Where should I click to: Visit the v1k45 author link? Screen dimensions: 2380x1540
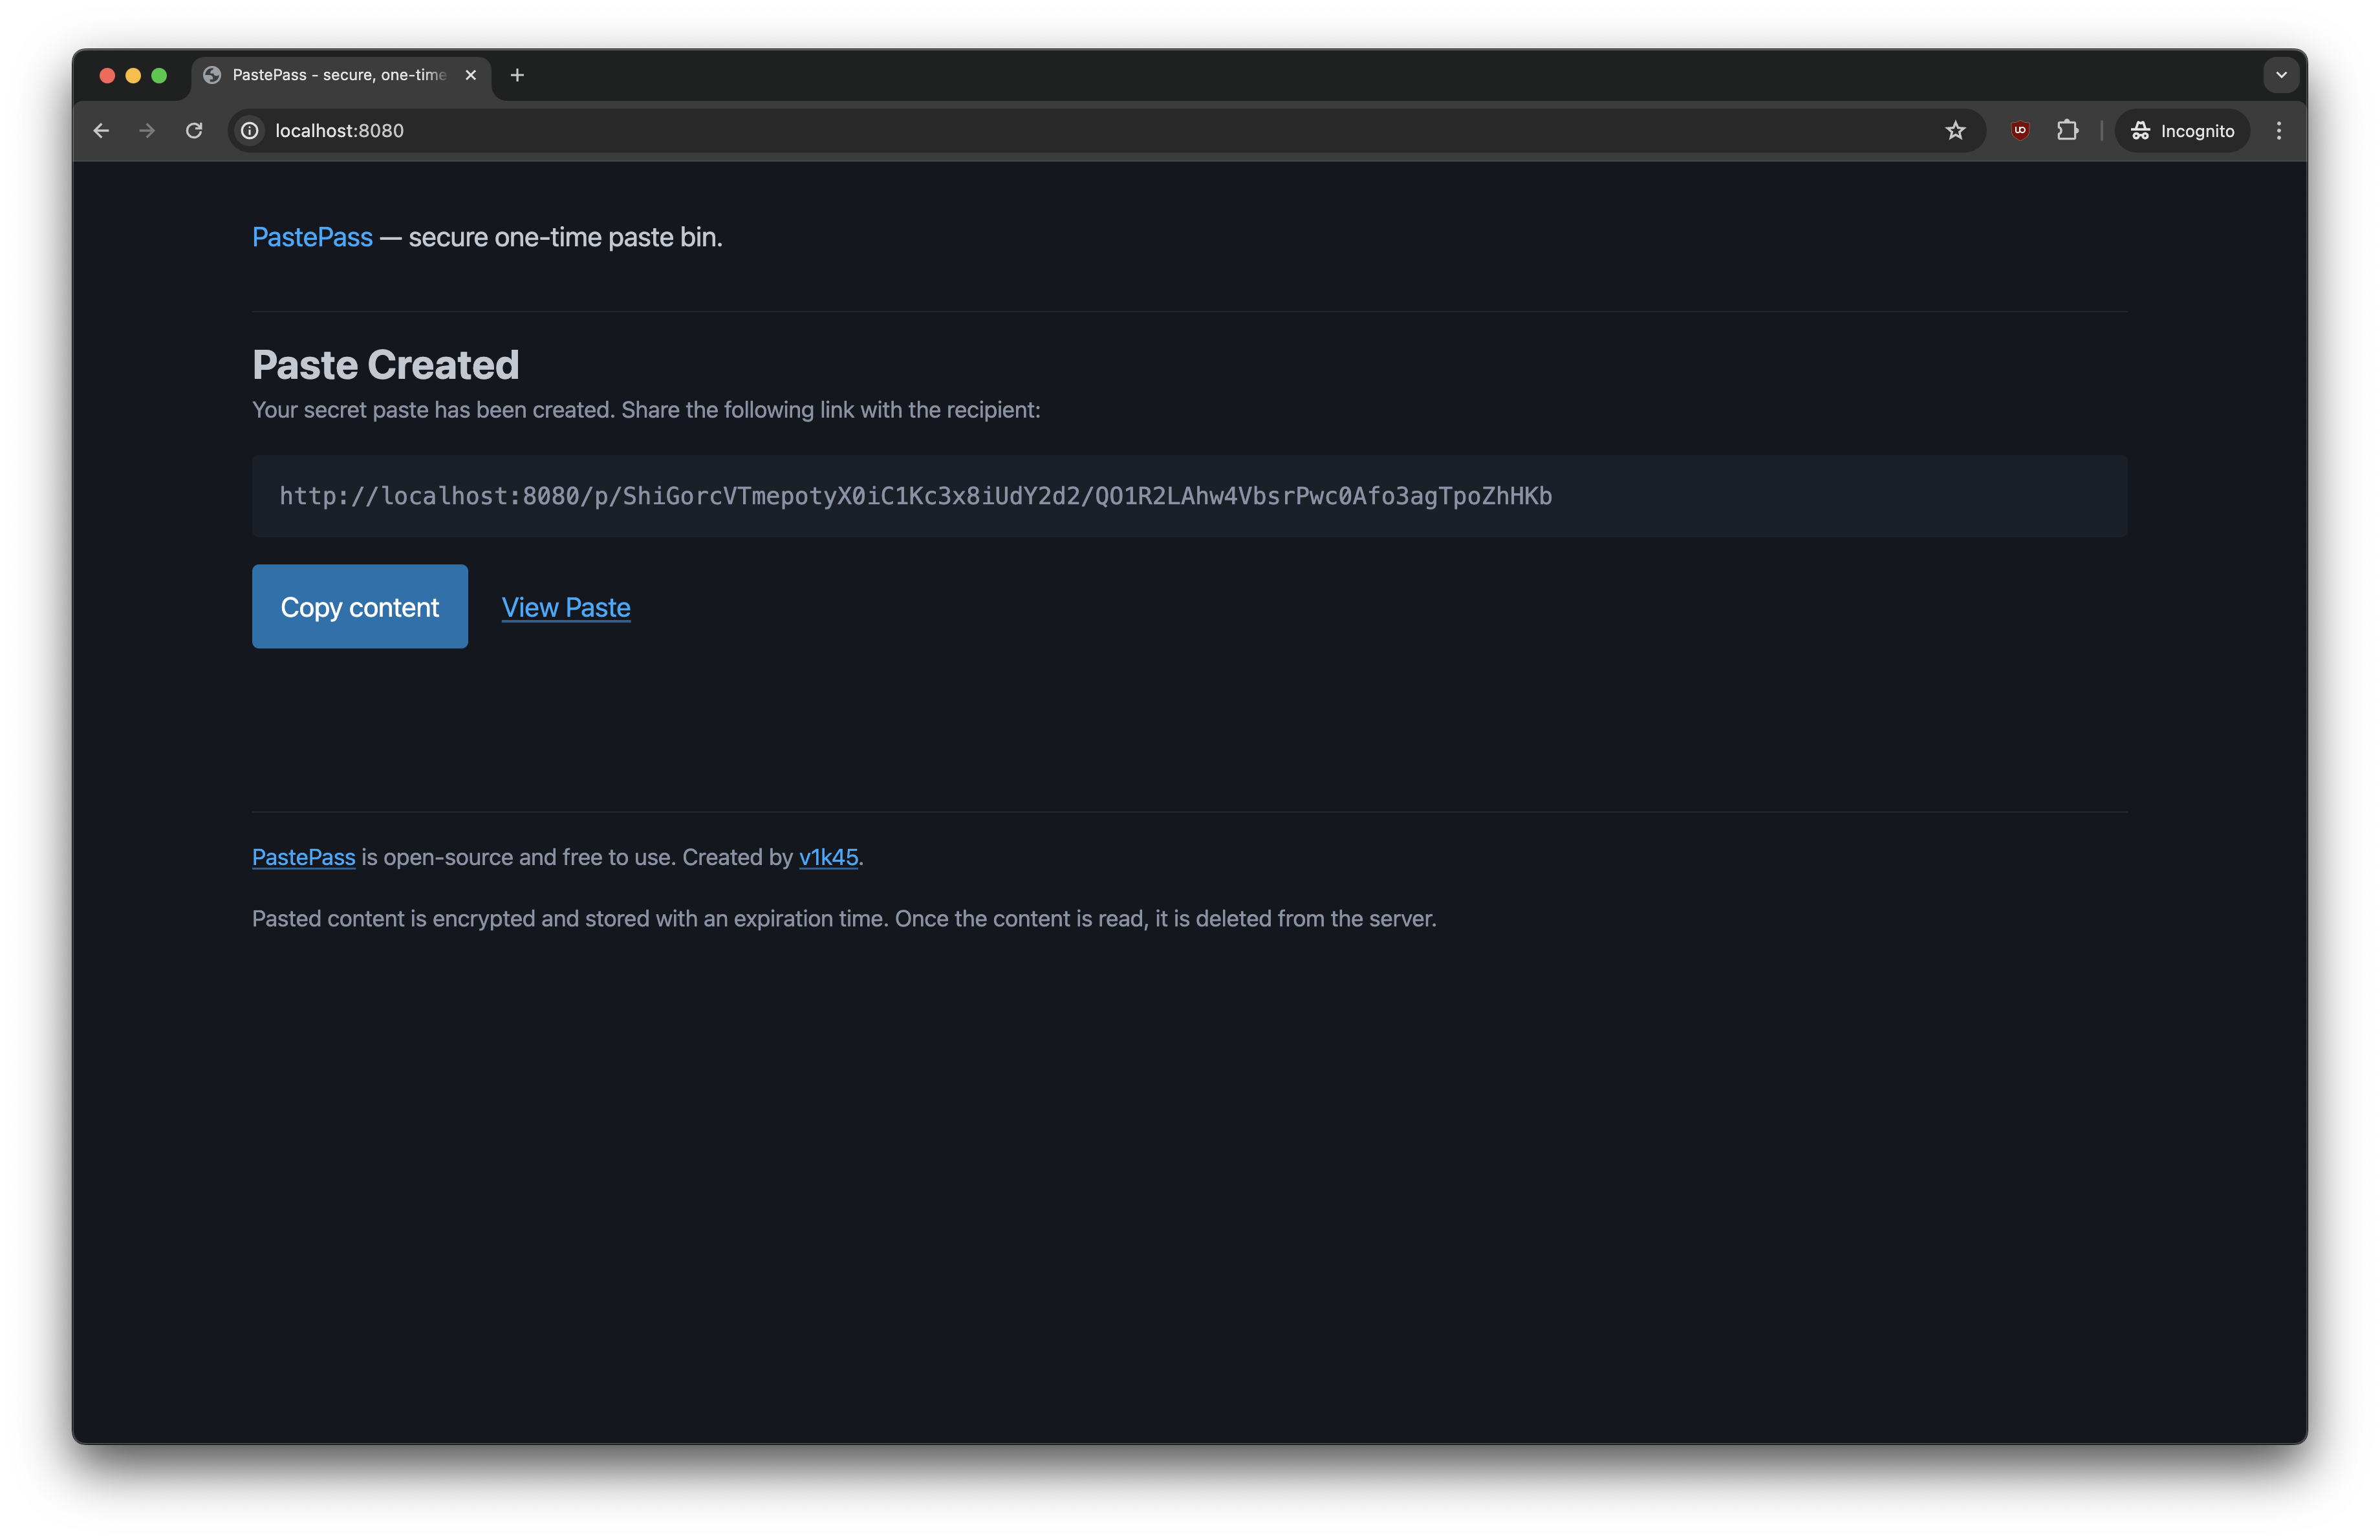point(828,857)
